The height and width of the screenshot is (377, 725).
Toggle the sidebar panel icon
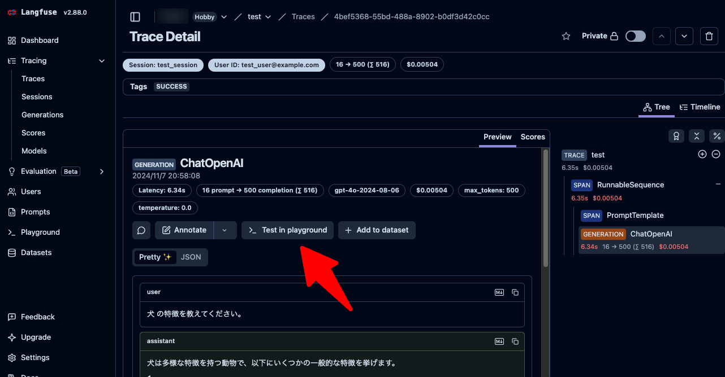[x=135, y=17]
